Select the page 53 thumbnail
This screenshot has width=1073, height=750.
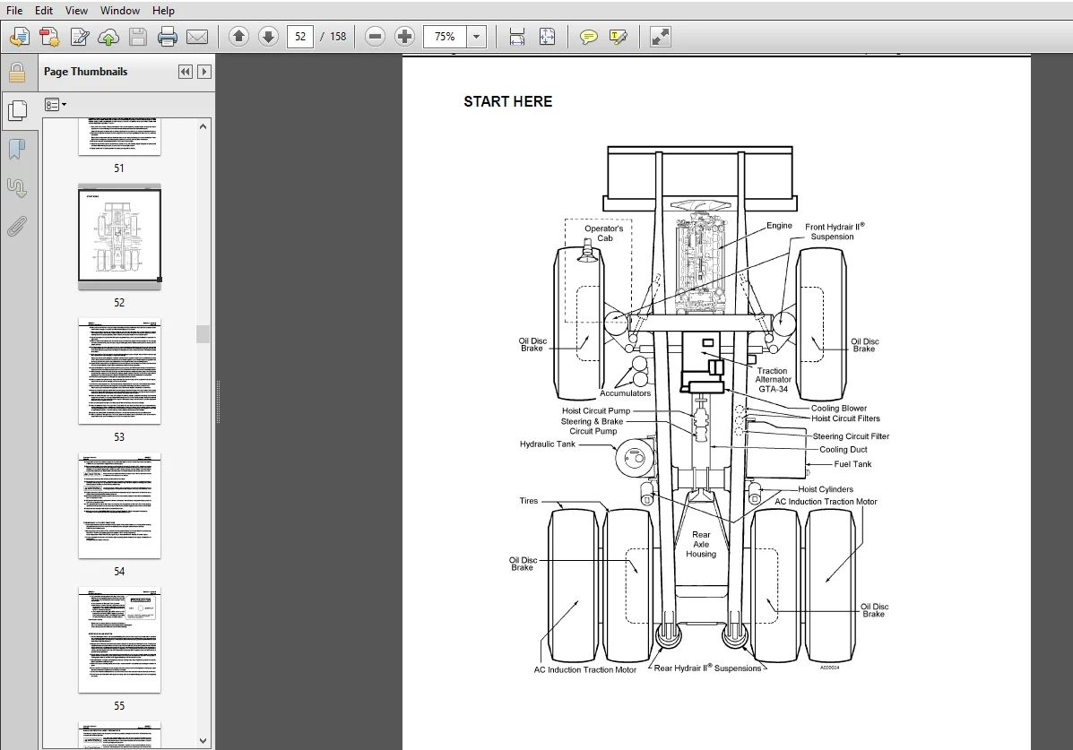click(x=119, y=372)
